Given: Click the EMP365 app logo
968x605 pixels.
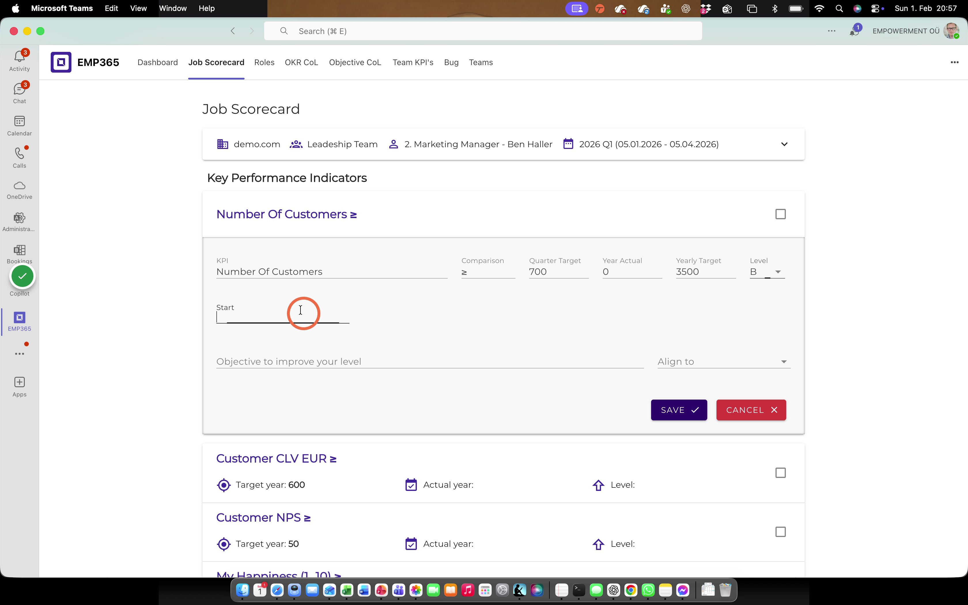Looking at the screenshot, I should (x=61, y=62).
